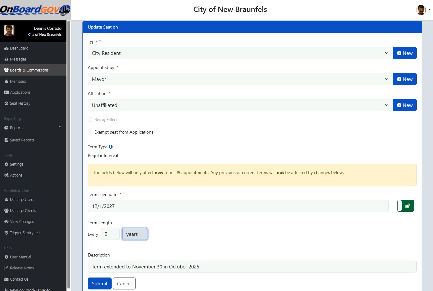
Task: Click the Term seed date field
Action: click(238, 206)
